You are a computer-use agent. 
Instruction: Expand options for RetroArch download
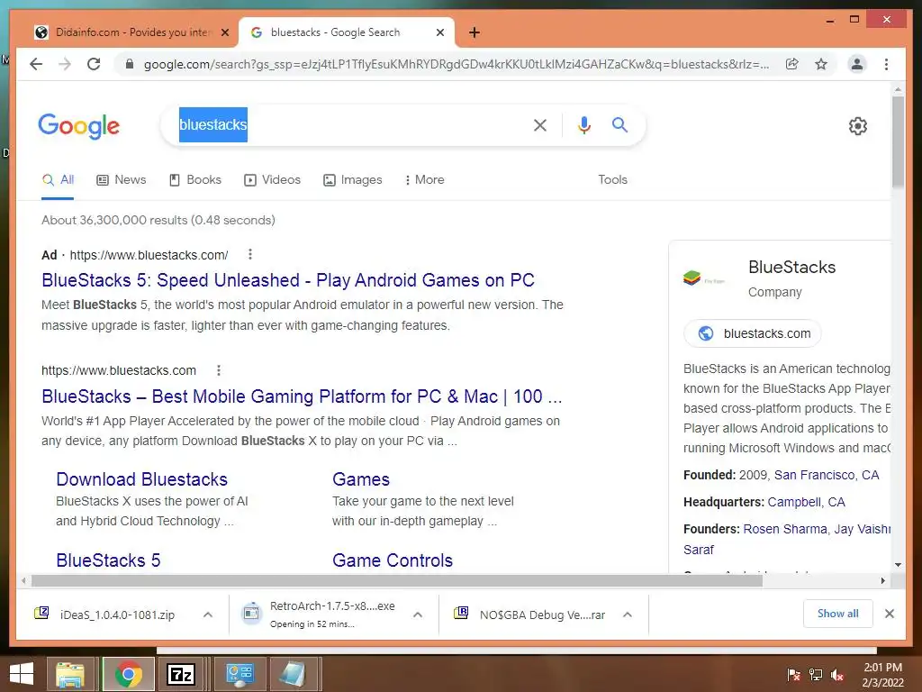[418, 615]
